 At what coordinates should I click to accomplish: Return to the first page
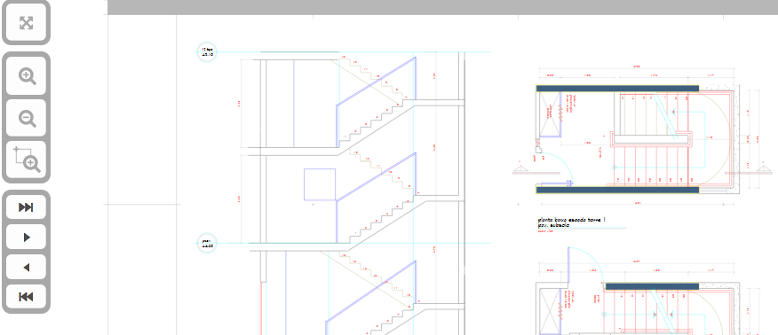click(26, 297)
